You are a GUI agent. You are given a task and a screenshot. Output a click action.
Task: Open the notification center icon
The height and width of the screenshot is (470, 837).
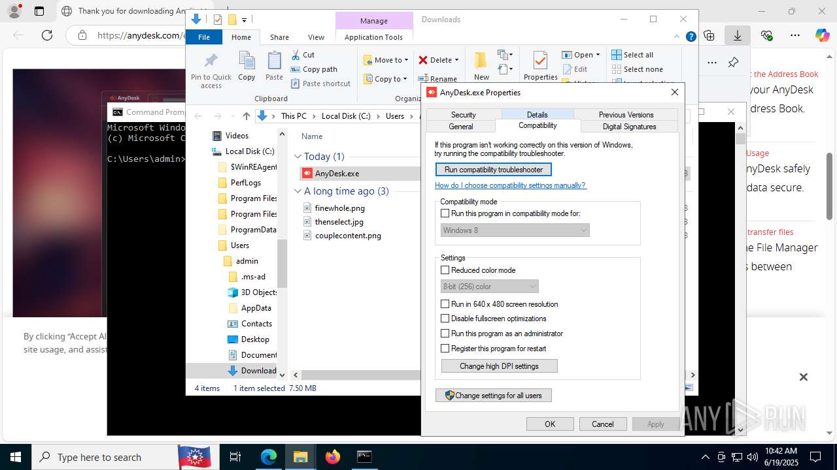(x=815, y=457)
